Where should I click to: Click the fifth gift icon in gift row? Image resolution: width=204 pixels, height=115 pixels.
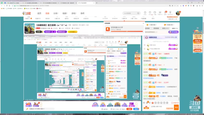(x=124, y=105)
